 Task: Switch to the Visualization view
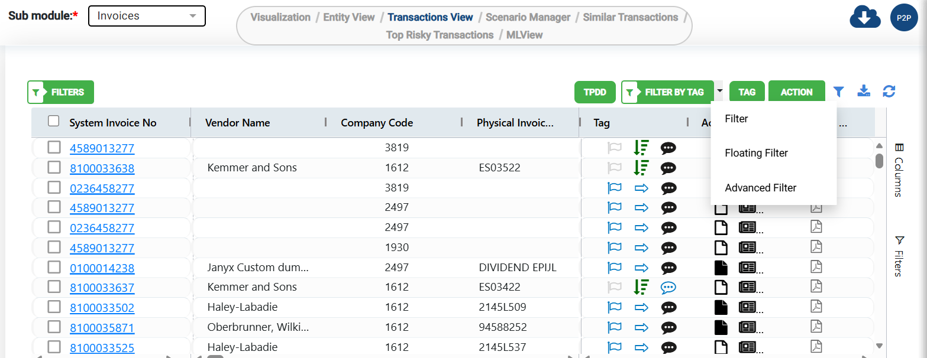point(280,17)
